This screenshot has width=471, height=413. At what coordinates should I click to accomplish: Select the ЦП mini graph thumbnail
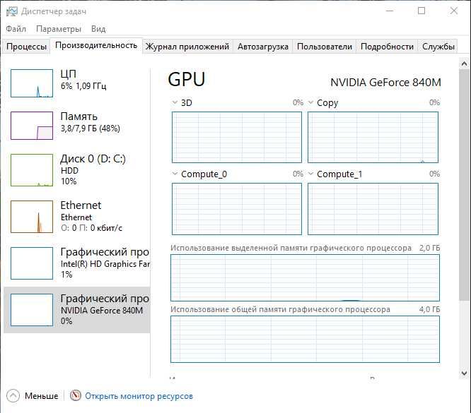tap(32, 83)
